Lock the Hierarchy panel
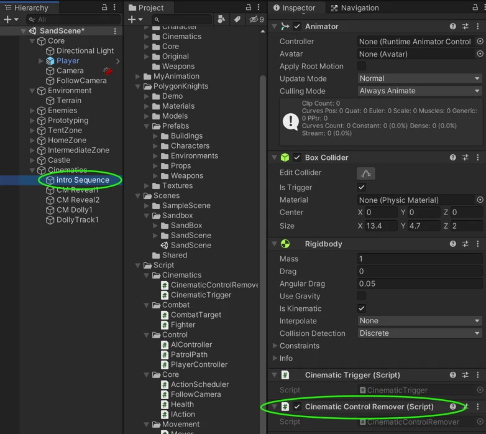The height and width of the screenshot is (434, 486). (104, 7)
